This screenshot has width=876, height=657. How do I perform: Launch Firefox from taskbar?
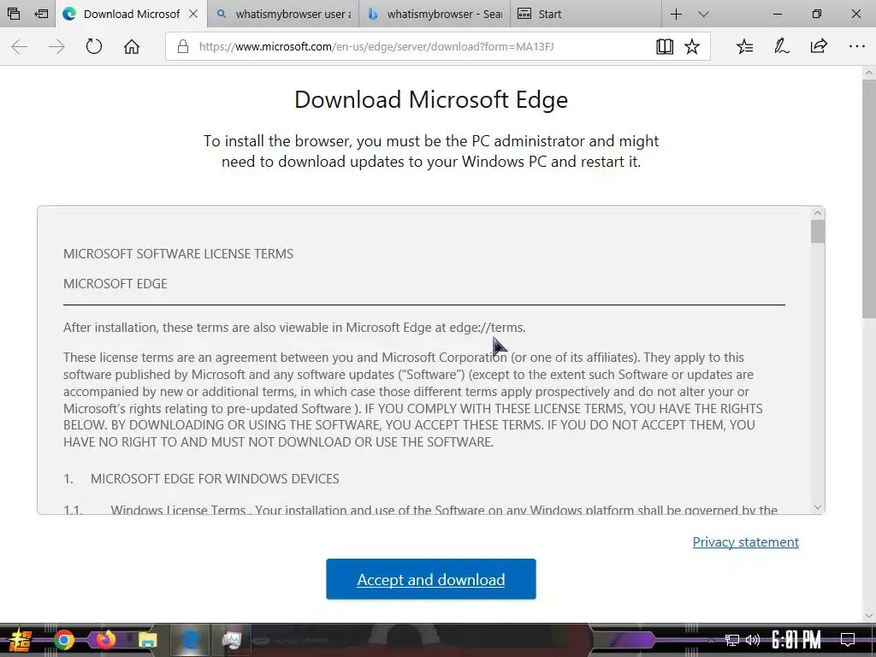click(x=105, y=640)
